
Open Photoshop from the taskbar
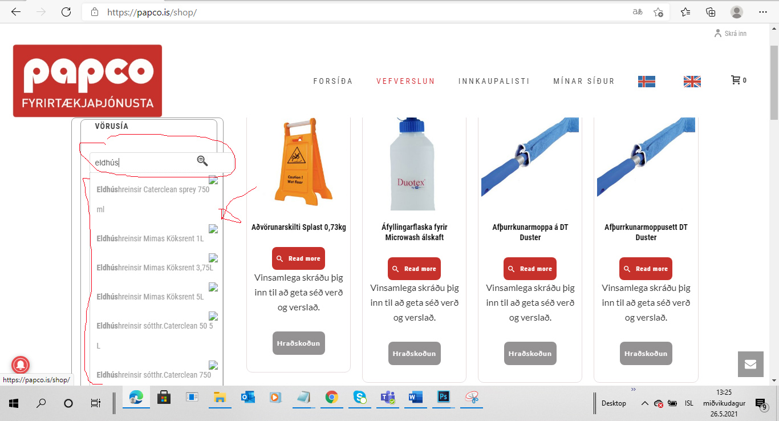(x=444, y=398)
